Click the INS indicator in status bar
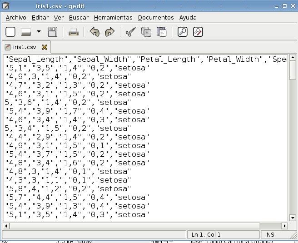Screen dimensions: 298x243 tap(269, 235)
